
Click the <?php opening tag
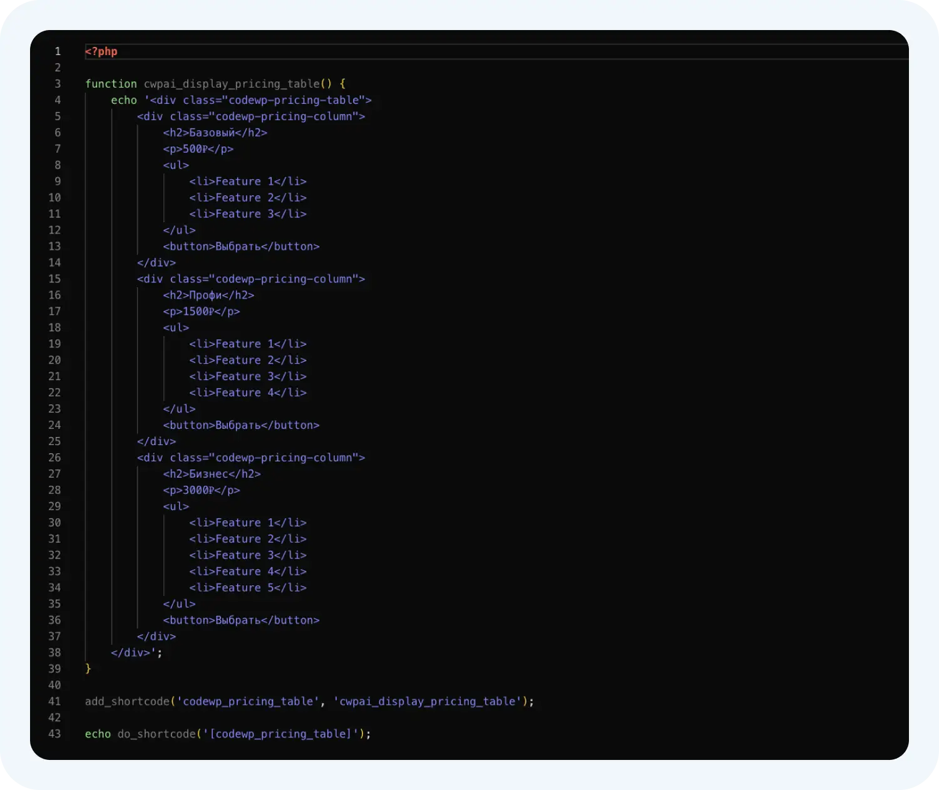[x=101, y=51]
